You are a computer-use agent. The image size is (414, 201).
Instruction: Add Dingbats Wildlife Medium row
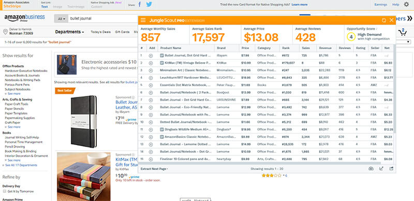pos(151,130)
